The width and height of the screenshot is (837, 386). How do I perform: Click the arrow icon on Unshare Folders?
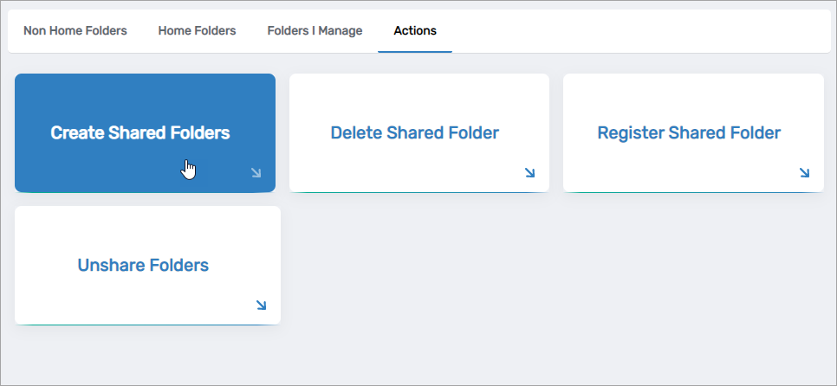pyautogui.click(x=261, y=306)
